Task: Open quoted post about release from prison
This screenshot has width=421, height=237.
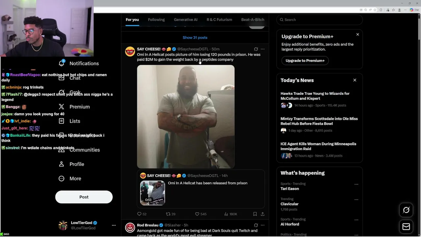Action: (x=201, y=189)
